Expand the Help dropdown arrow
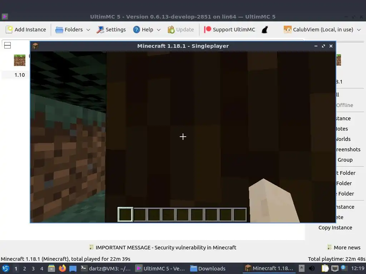This screenshot has height=274, width=366. [159, 30]
